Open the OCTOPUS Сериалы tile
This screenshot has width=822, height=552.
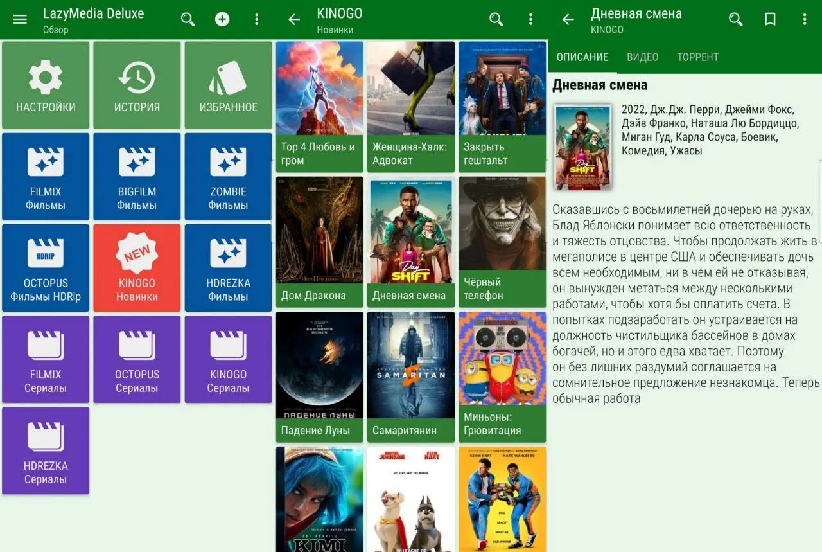[x=137, y=359]
